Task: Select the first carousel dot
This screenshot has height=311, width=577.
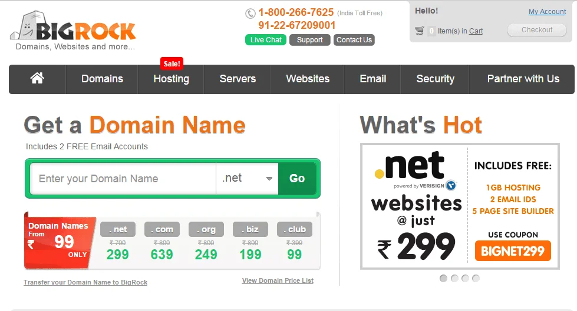Action: coord(443,278)
